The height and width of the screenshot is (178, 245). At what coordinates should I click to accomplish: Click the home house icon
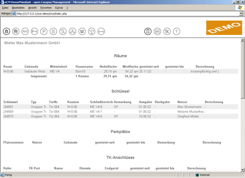coord(6,31)
